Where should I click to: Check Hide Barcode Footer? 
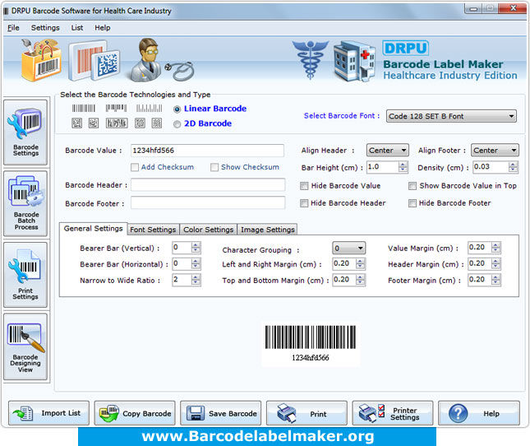412,203
